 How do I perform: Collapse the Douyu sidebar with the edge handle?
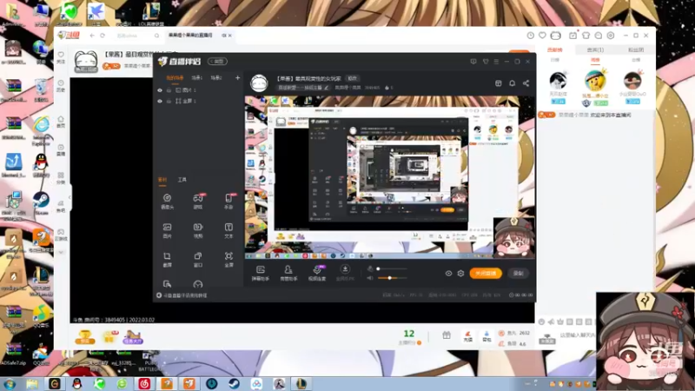point(69,197)
